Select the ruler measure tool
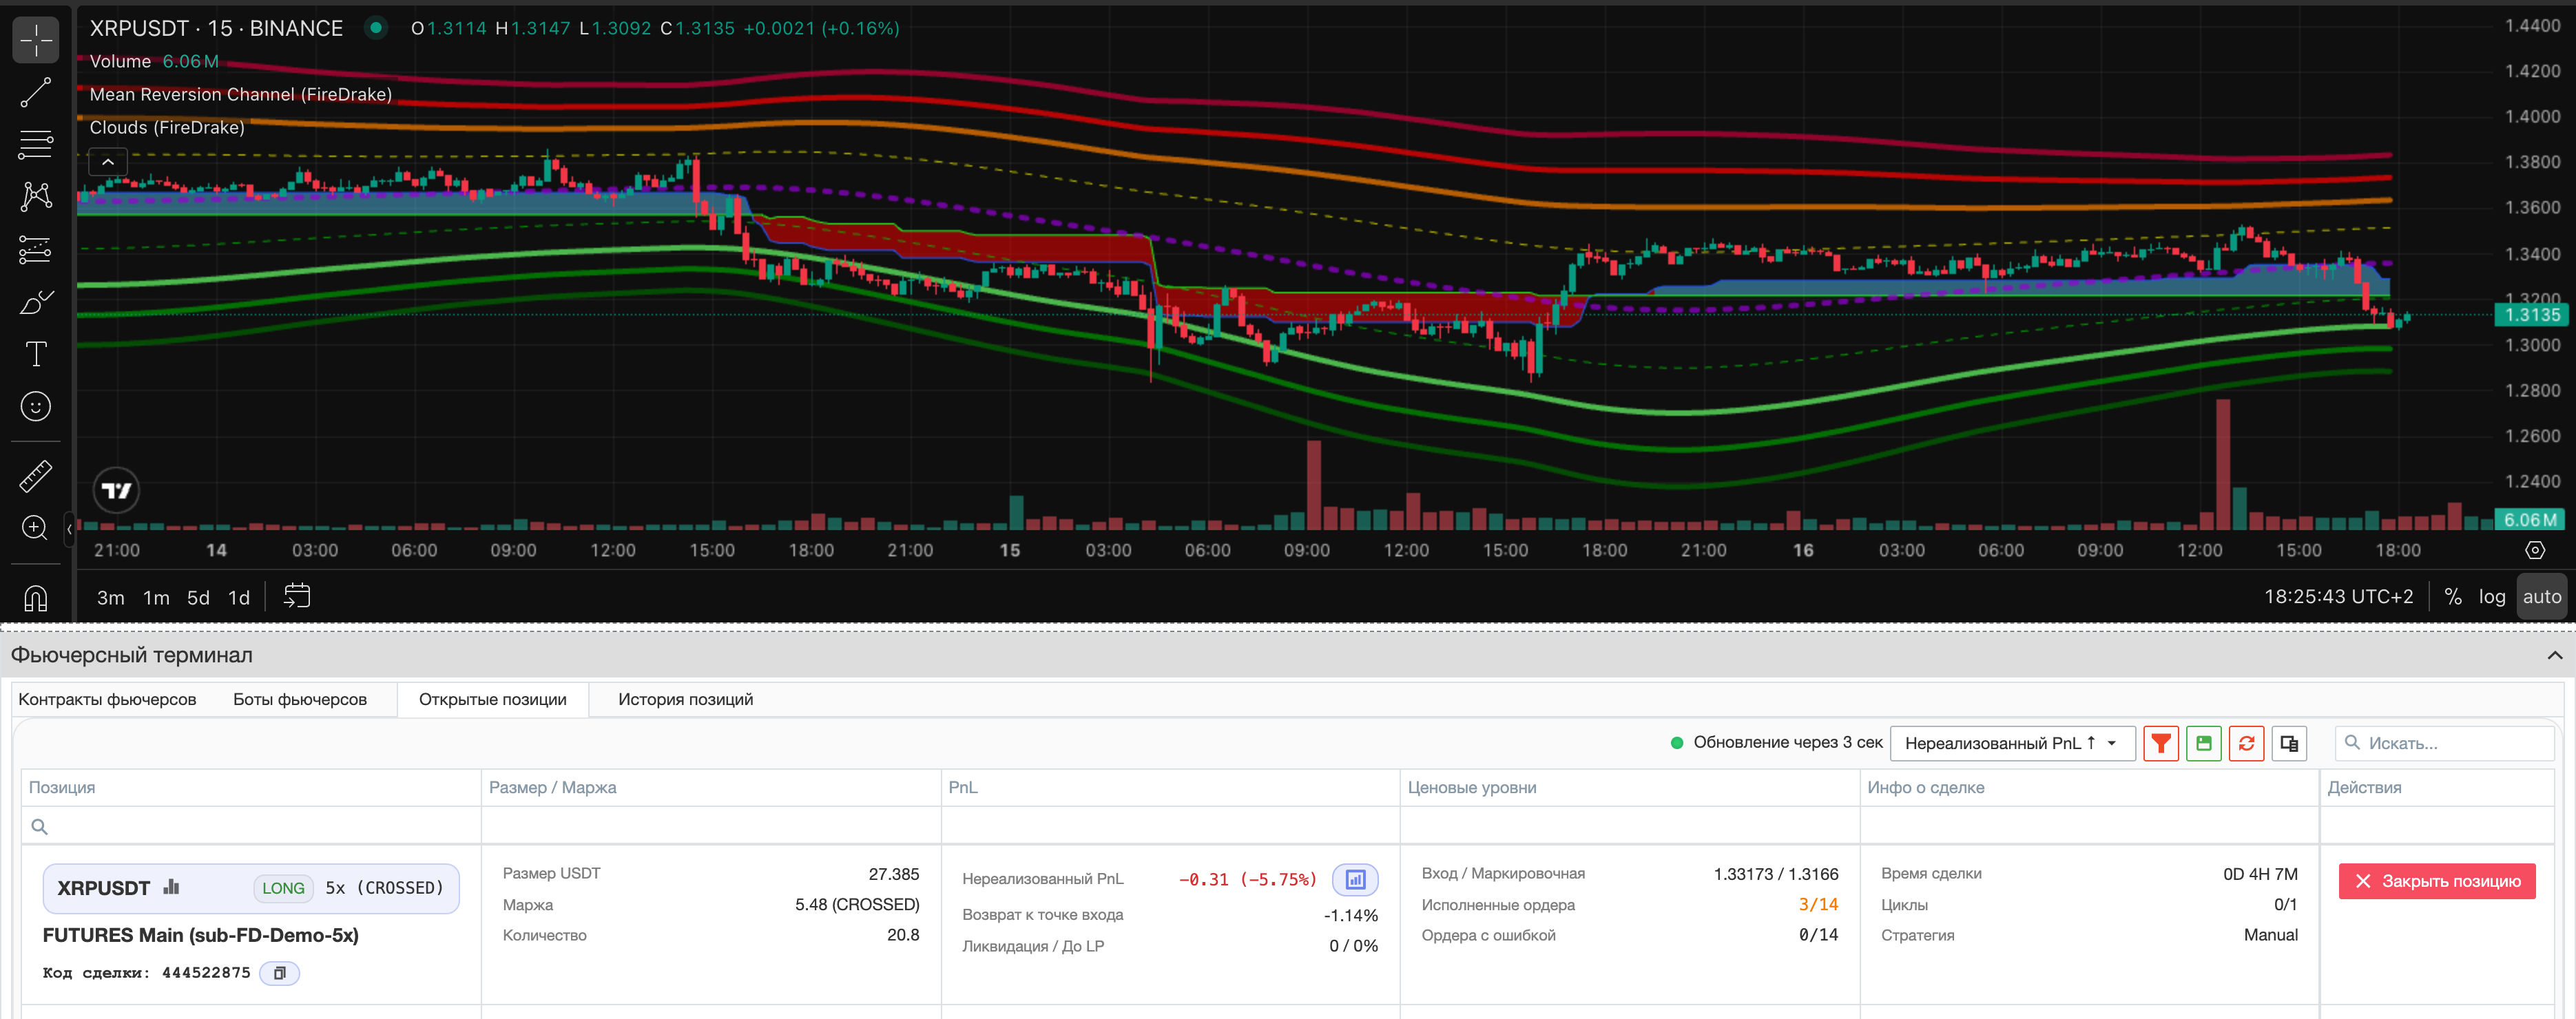This screenshot has width=2576, height=1019. click(x=36, y=476)
